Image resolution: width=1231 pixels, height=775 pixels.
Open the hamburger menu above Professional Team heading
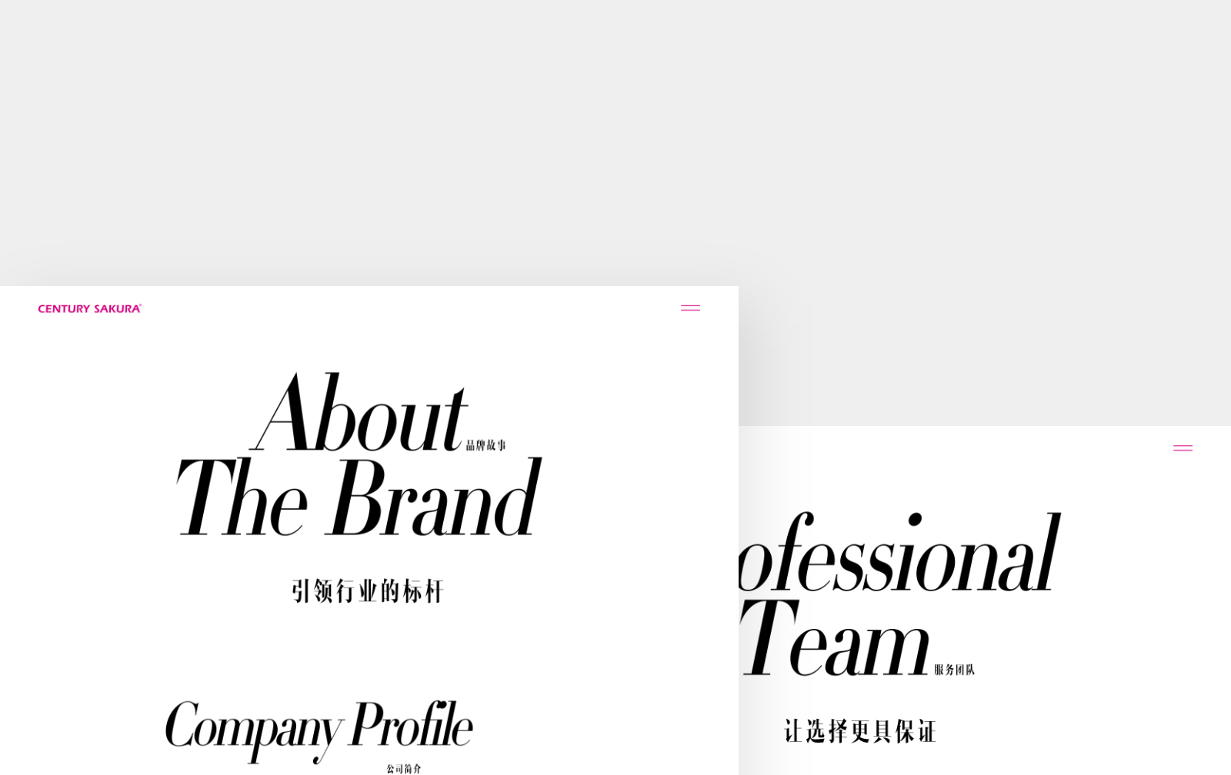1183,448
